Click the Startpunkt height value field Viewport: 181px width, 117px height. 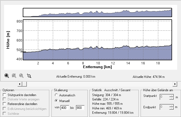164,97
